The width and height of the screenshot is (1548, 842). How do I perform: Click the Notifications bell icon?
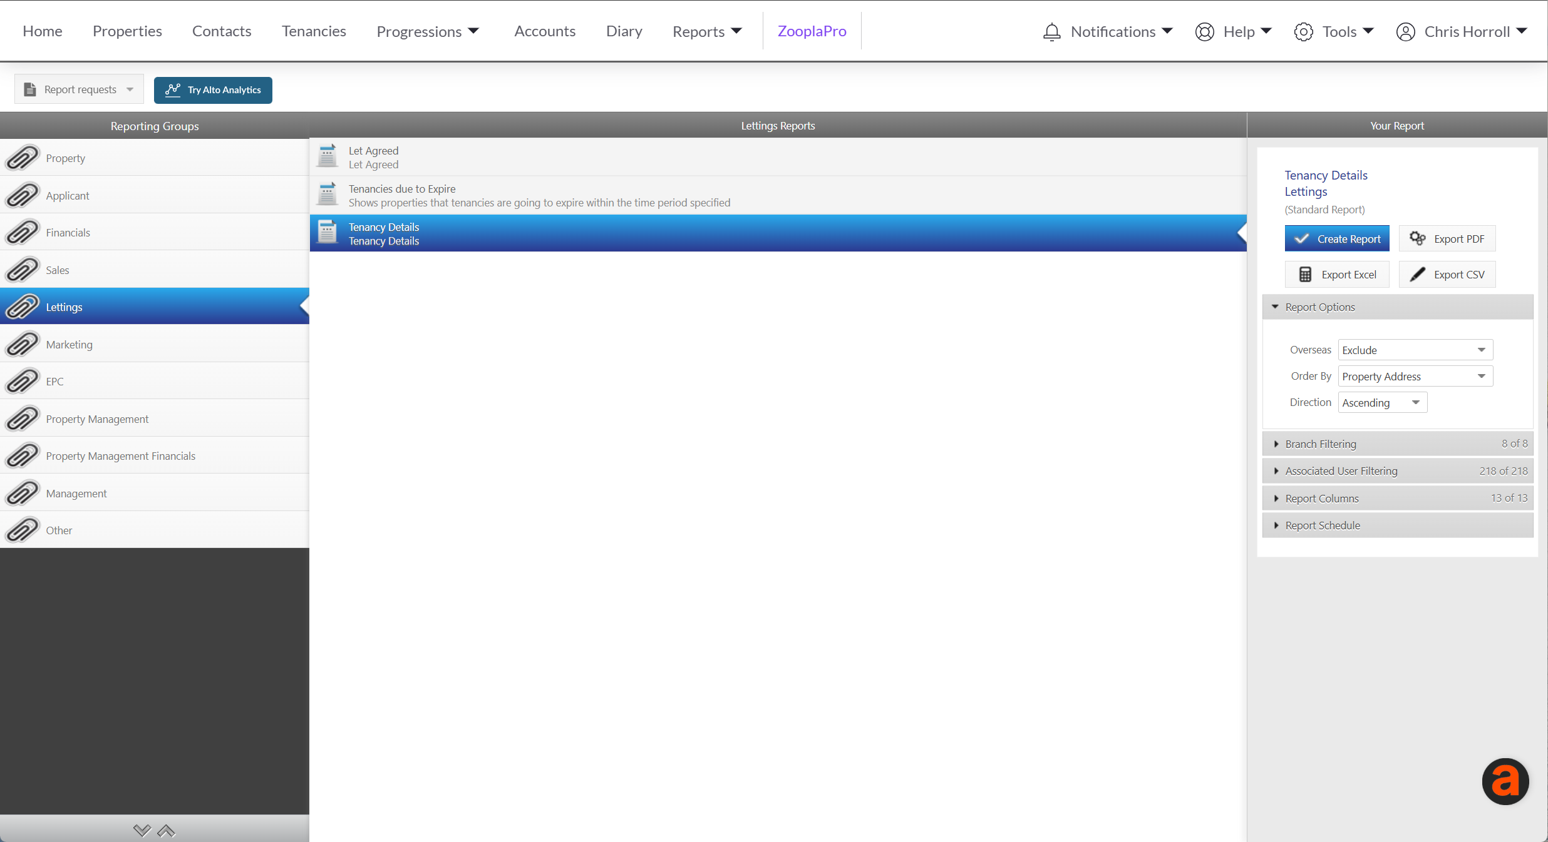[1052, 31]
